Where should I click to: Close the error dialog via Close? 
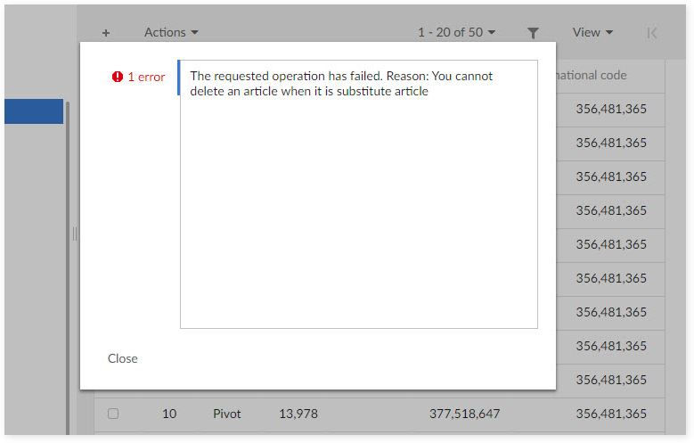pos(123,358)
